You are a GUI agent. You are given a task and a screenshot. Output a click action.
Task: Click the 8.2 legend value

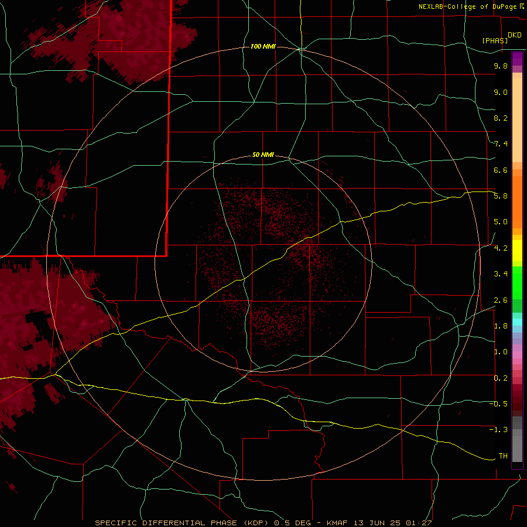(x=501, y=118)
